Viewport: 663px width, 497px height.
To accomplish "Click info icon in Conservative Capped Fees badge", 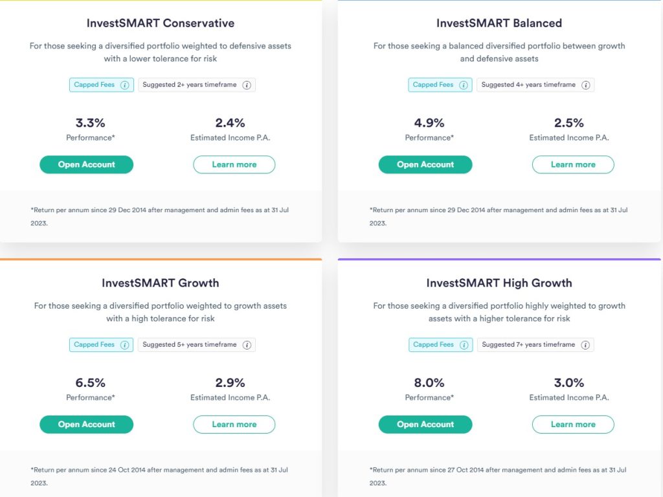I will point(125,85).
